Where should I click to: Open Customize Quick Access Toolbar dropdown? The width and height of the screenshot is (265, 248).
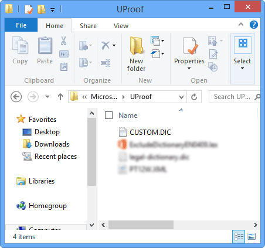52,9
